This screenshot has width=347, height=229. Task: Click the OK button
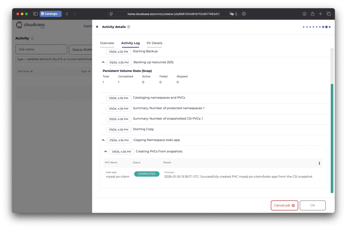point(312,205)
